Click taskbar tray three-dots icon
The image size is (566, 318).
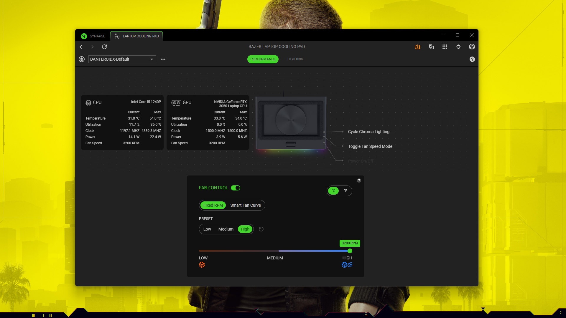pyautogui.click(x=561, y=313)
